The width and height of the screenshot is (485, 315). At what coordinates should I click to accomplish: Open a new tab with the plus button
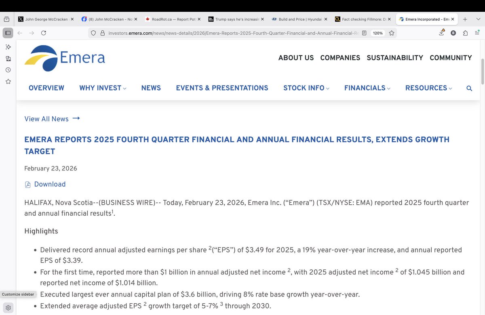pos(465,19)
